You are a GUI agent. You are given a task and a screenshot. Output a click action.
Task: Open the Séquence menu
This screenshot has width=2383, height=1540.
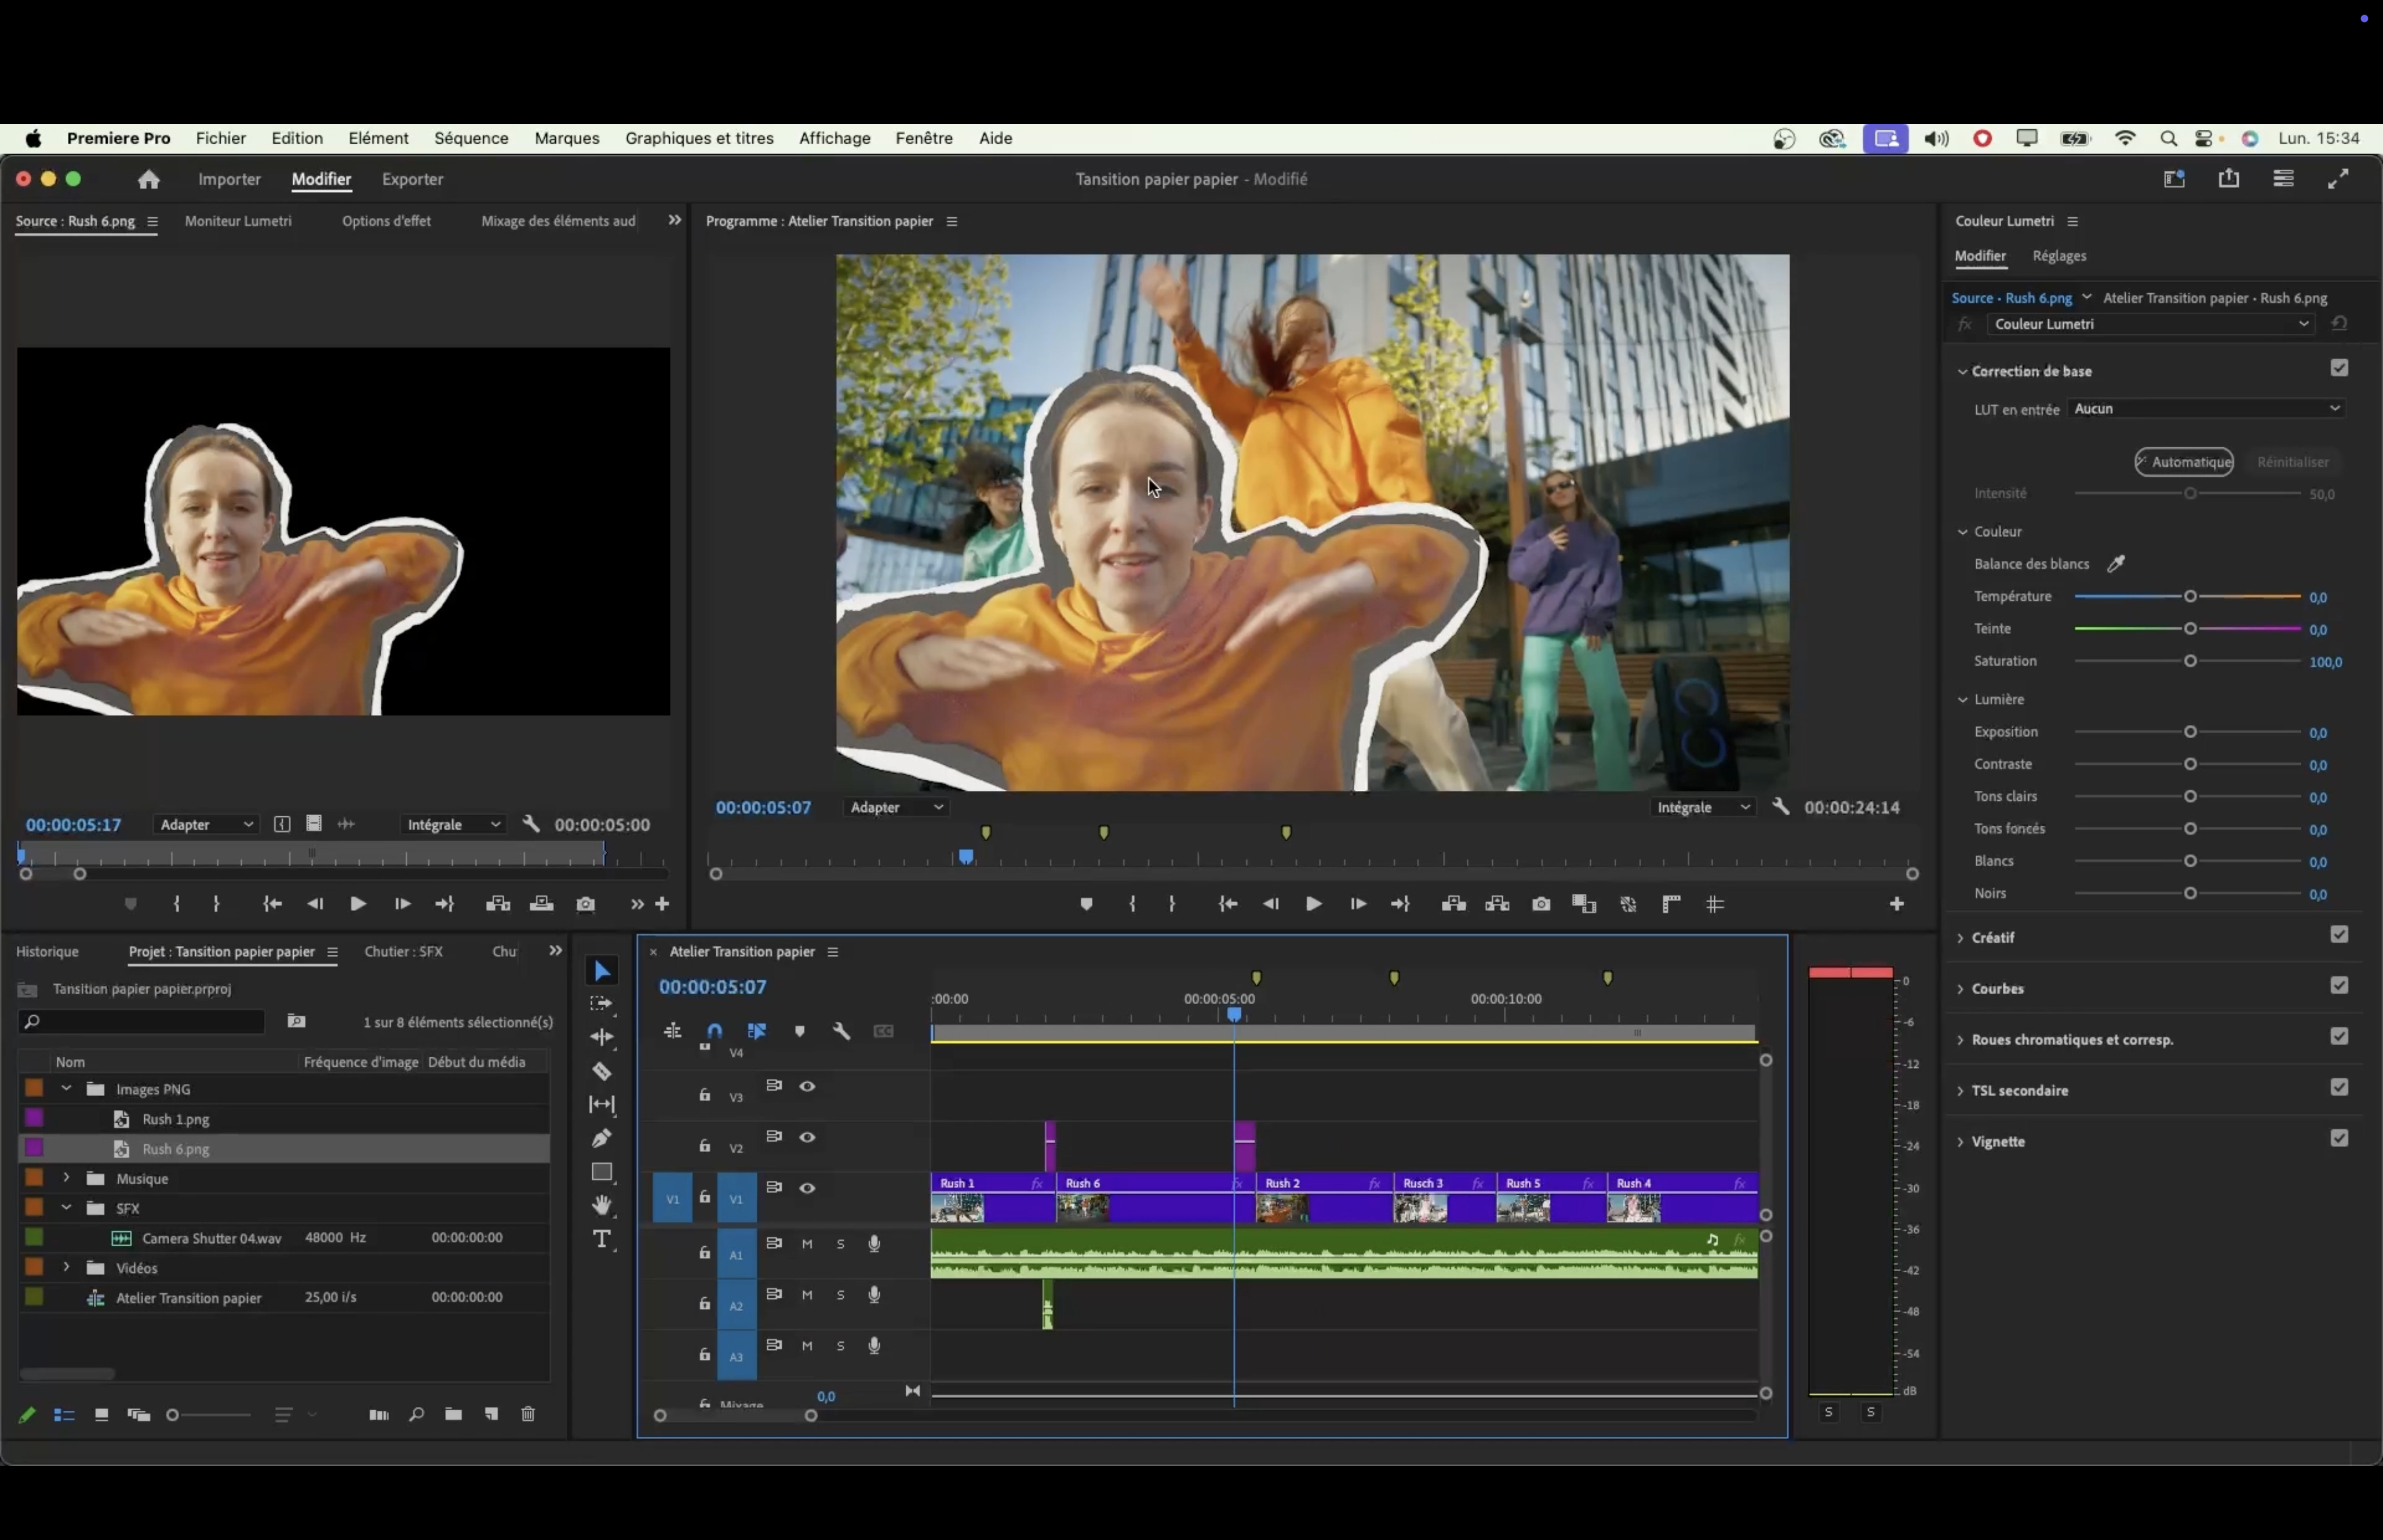[471, 138]
